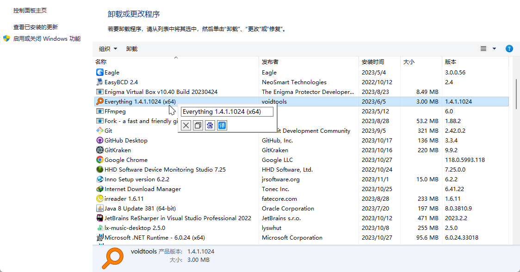Click the 471 MB size cell
Image resolution: width=520 pixels, height=272 pixels.
click(x=428, y=218)
